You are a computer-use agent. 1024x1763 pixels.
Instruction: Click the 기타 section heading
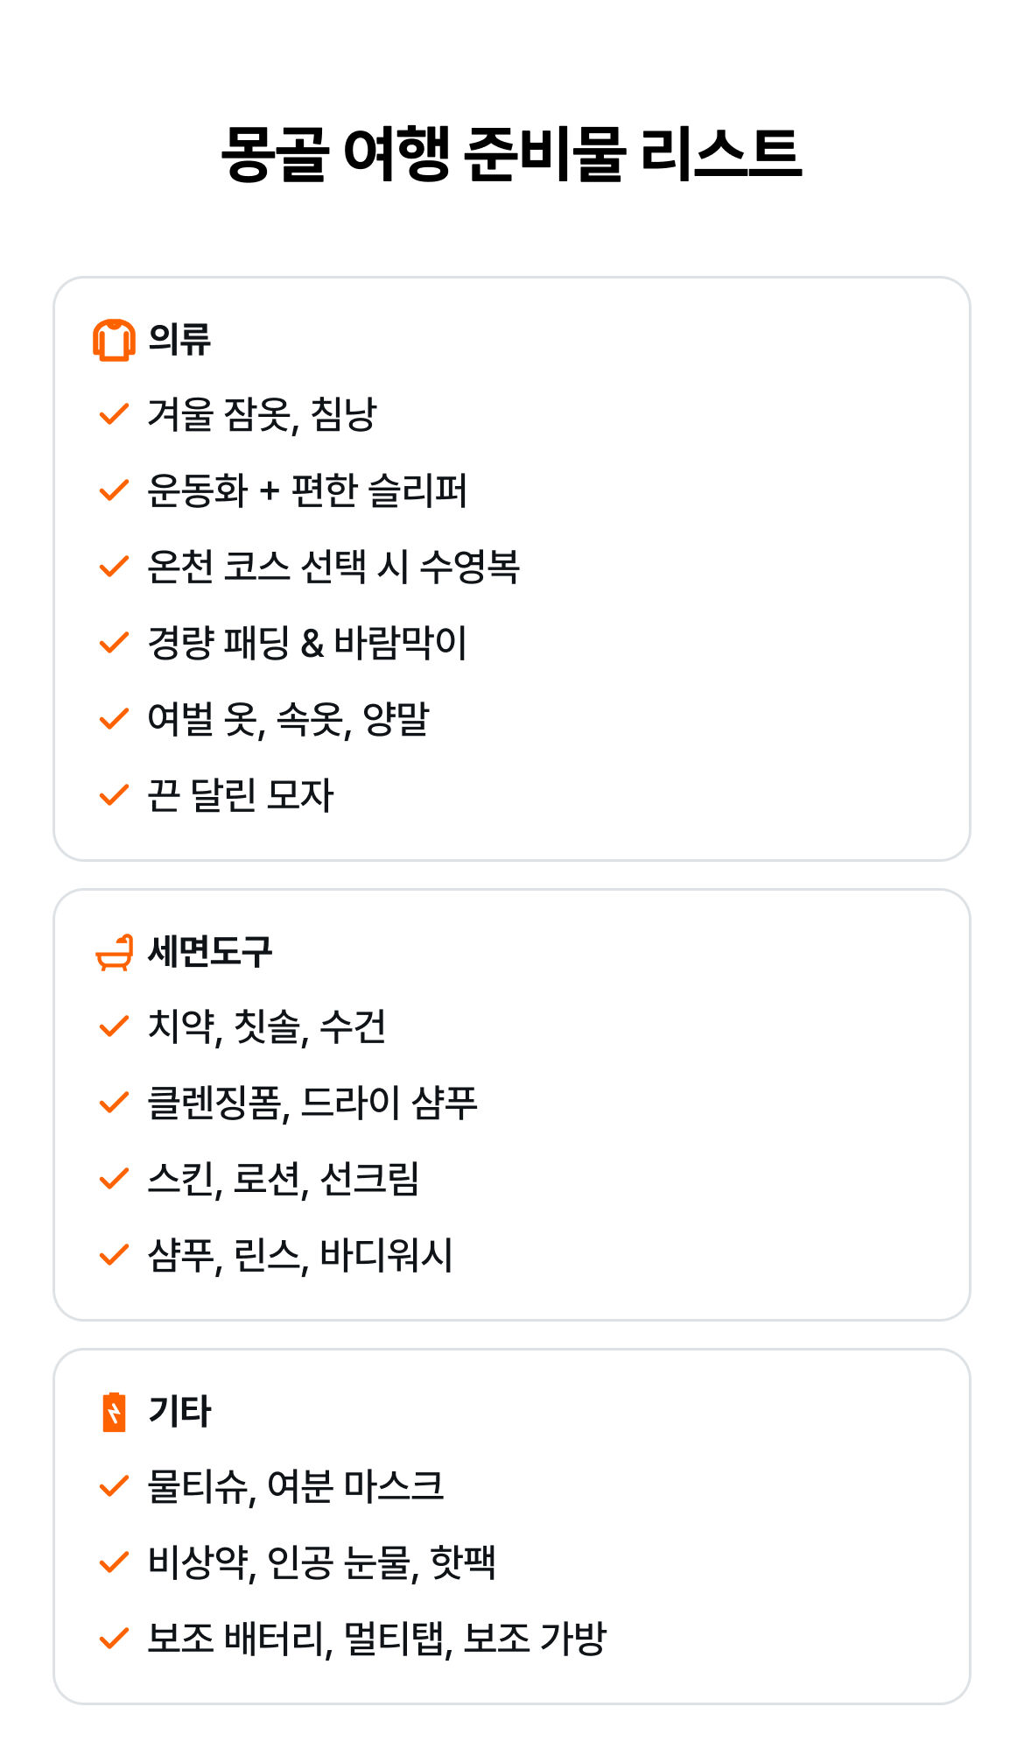coord(179,1412)
